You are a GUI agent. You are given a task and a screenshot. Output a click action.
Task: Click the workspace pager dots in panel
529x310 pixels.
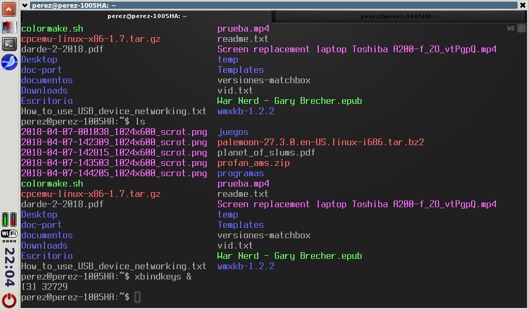click(x=9, y=241)
